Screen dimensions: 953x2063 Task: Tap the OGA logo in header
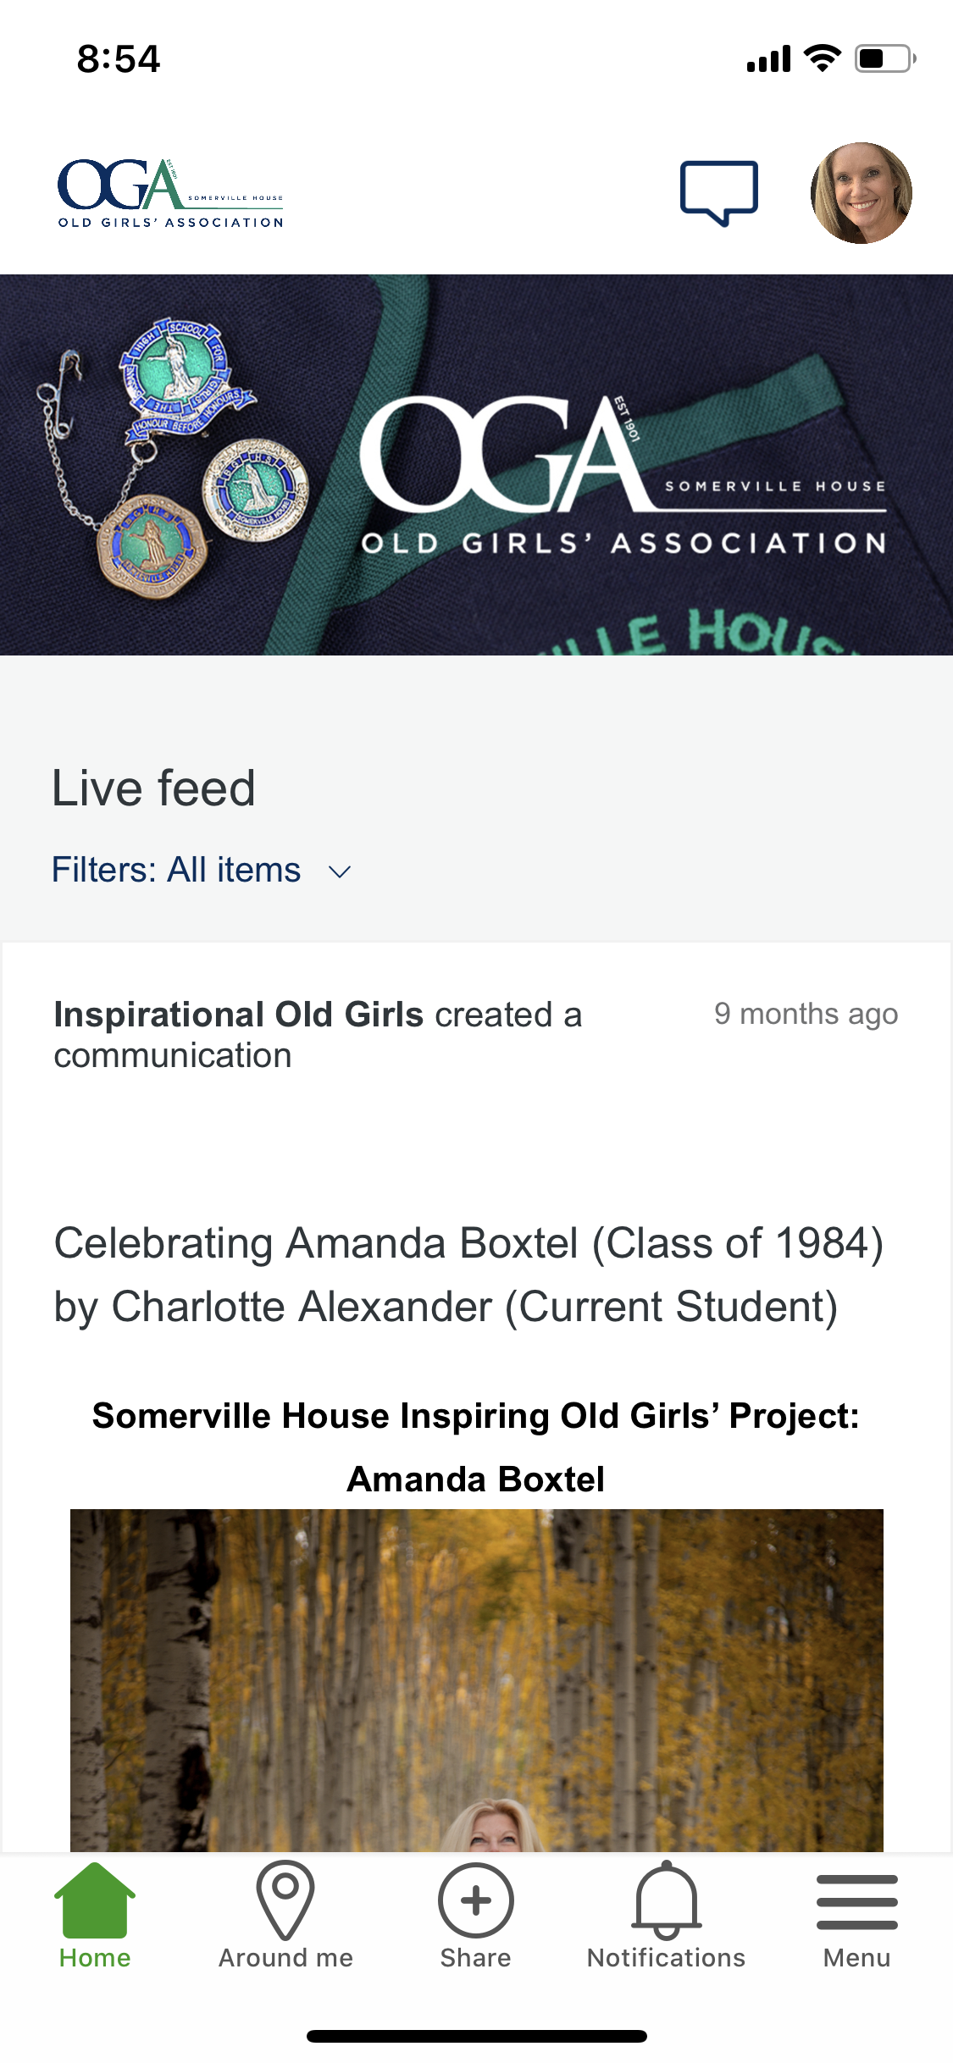coord(170,193)
